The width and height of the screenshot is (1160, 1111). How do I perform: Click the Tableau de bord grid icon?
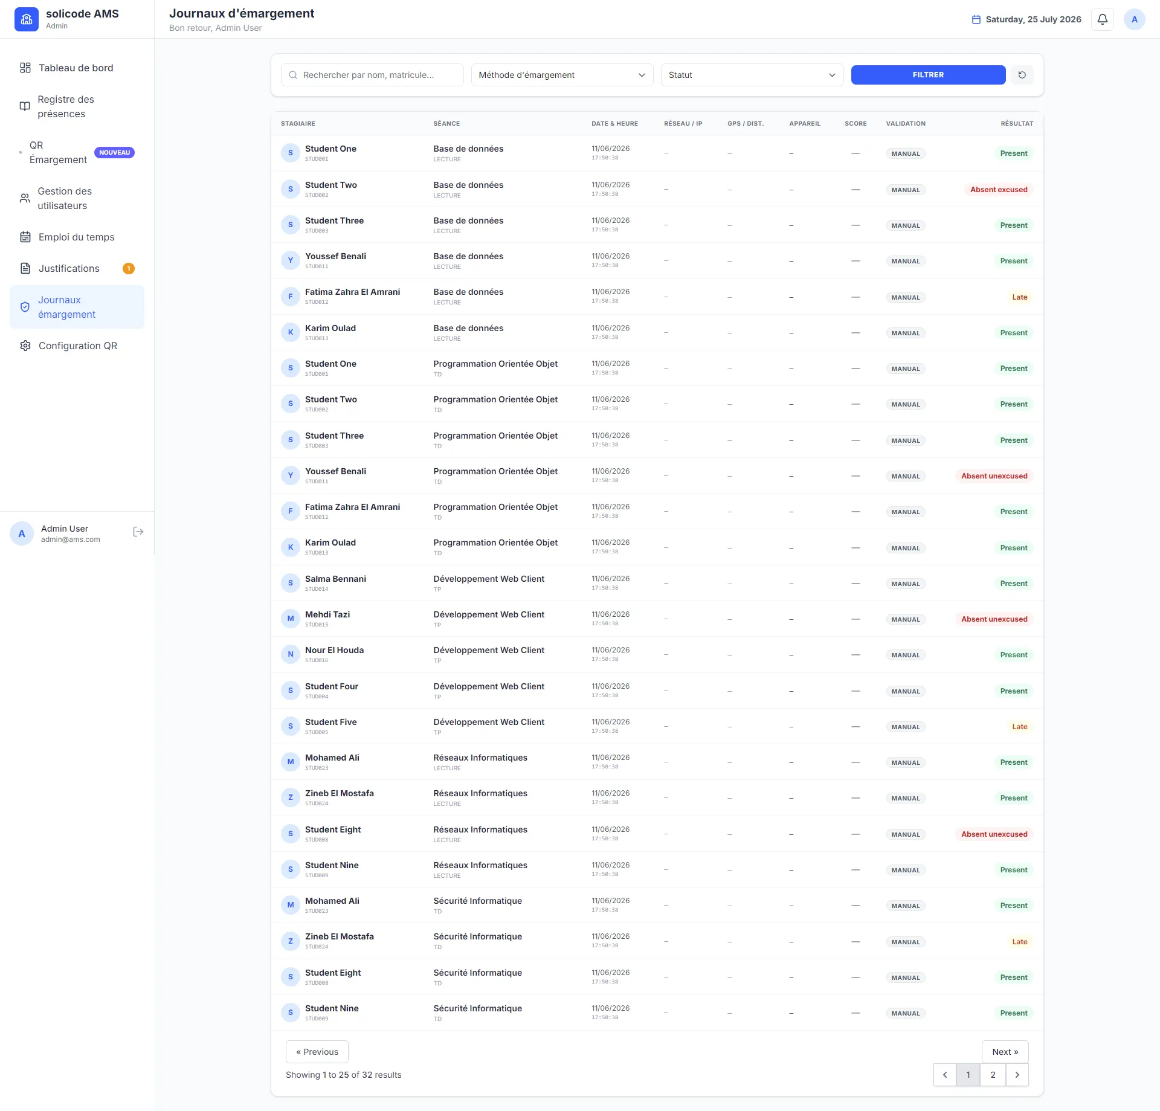coord(25,68)
